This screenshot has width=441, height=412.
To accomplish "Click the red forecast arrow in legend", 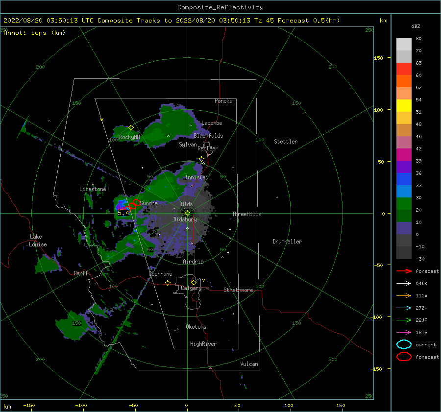I will 404,271.
